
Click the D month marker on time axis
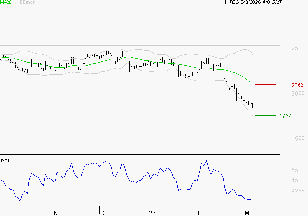(102, 213)
